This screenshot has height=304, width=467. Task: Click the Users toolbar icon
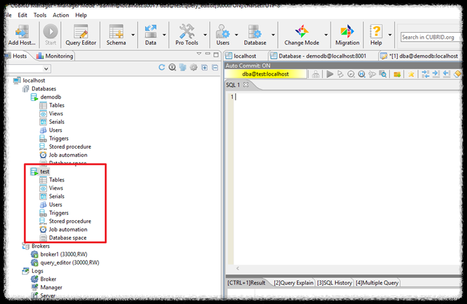[x=223, y=35]
